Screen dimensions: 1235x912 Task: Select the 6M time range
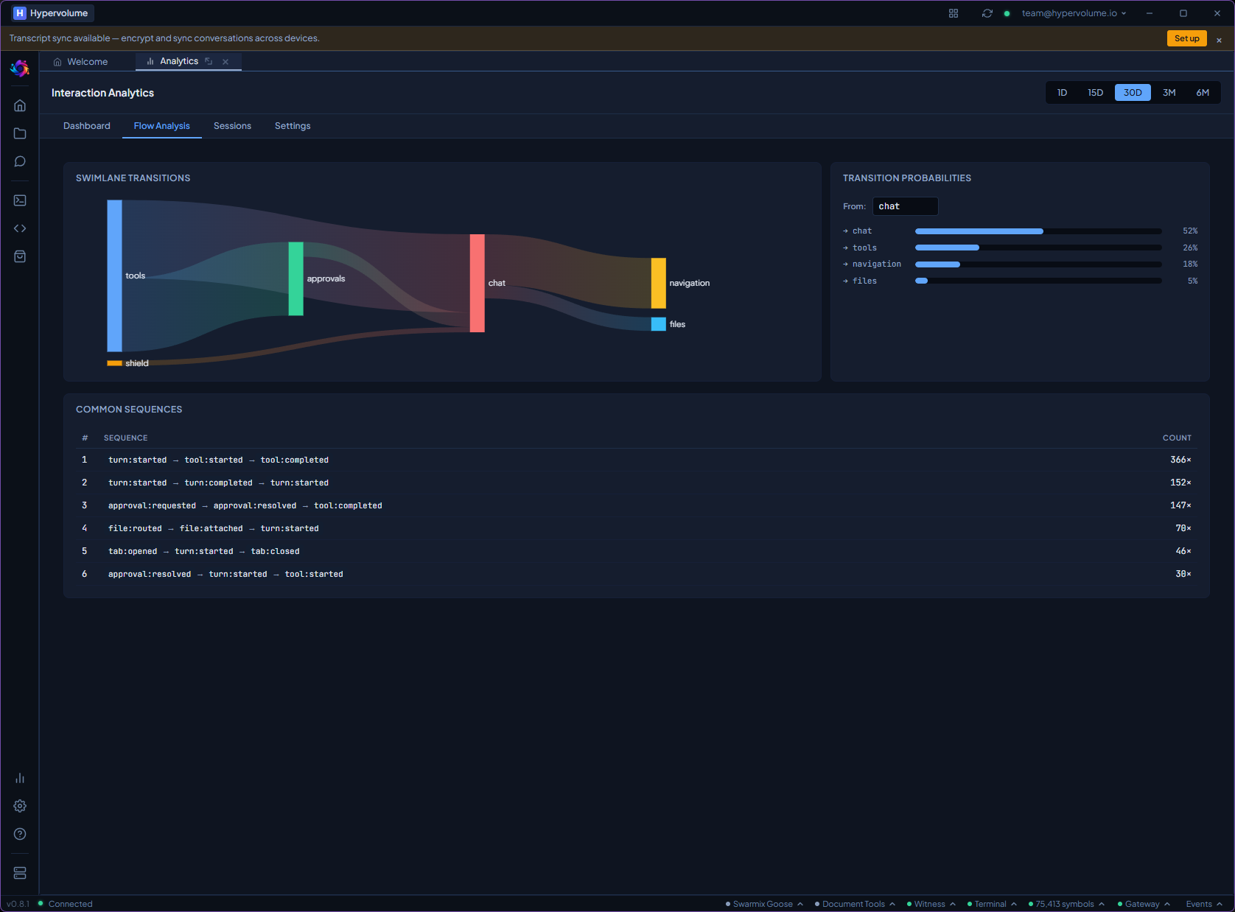pos(1203,93)
